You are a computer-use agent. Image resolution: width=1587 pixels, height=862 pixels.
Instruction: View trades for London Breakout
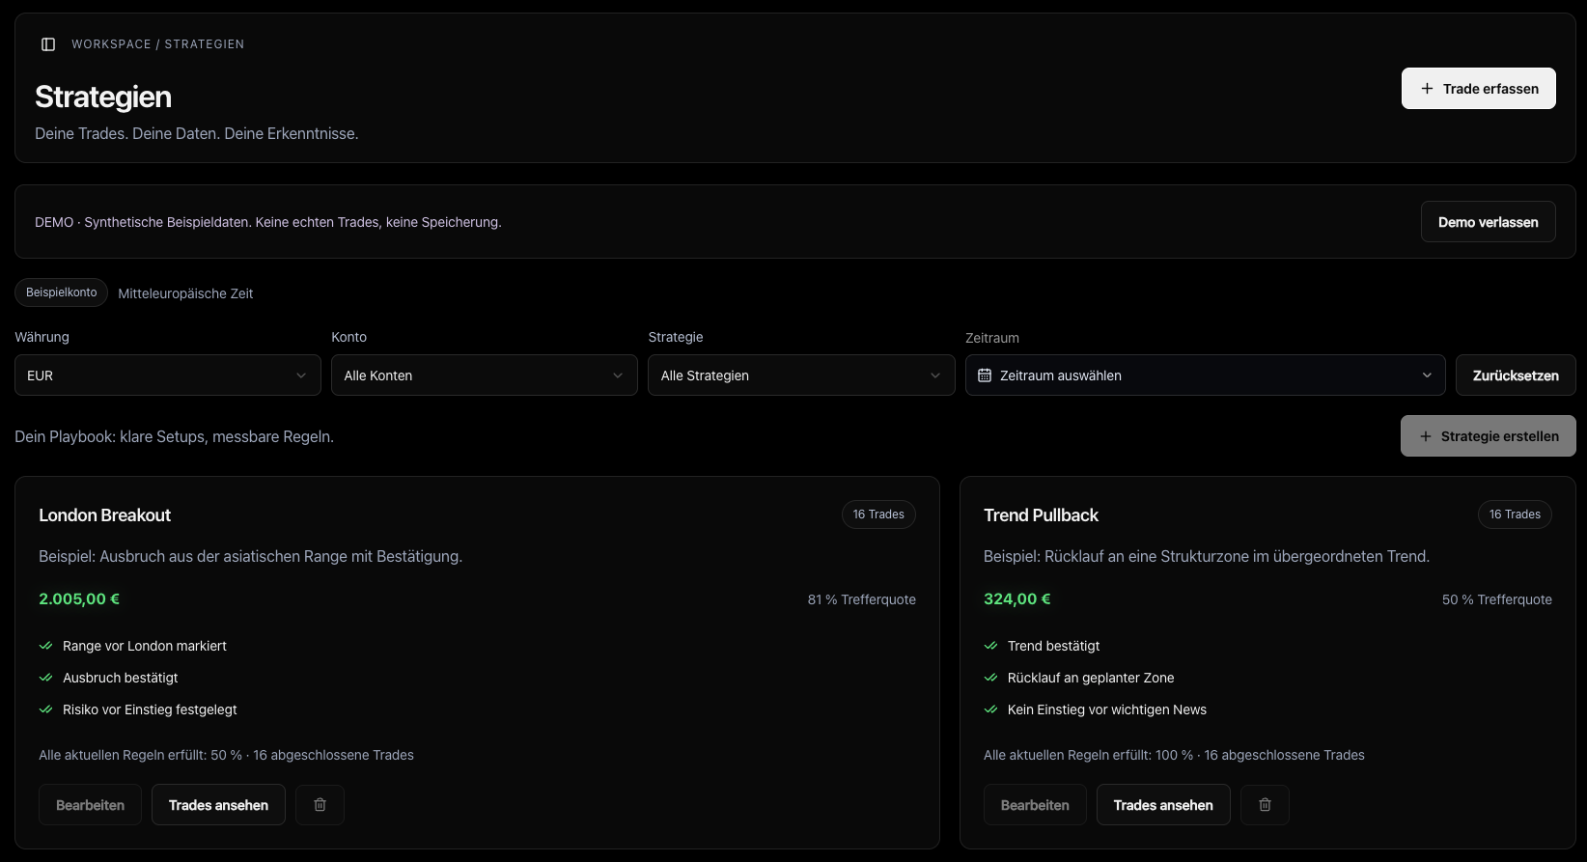(218, 805)
